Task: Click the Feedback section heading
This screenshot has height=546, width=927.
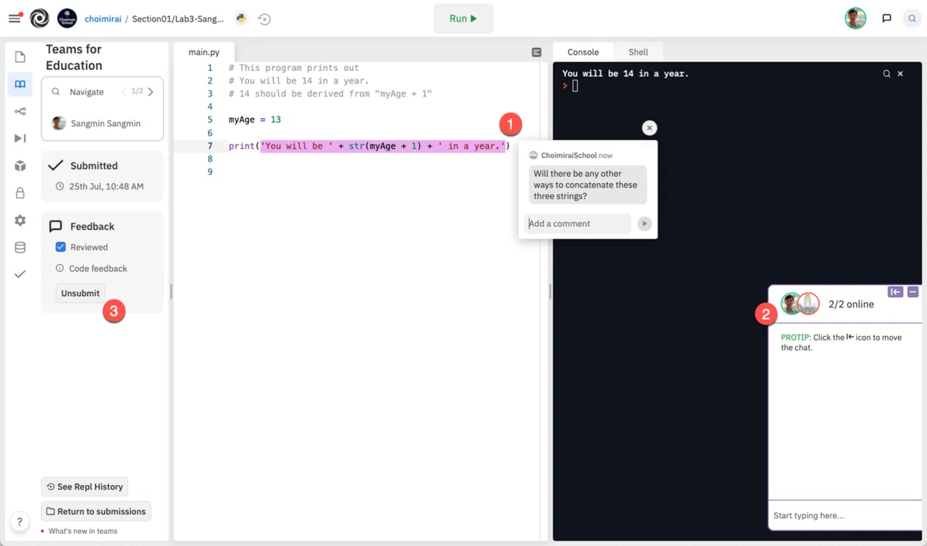Action: tap(92, 226)
